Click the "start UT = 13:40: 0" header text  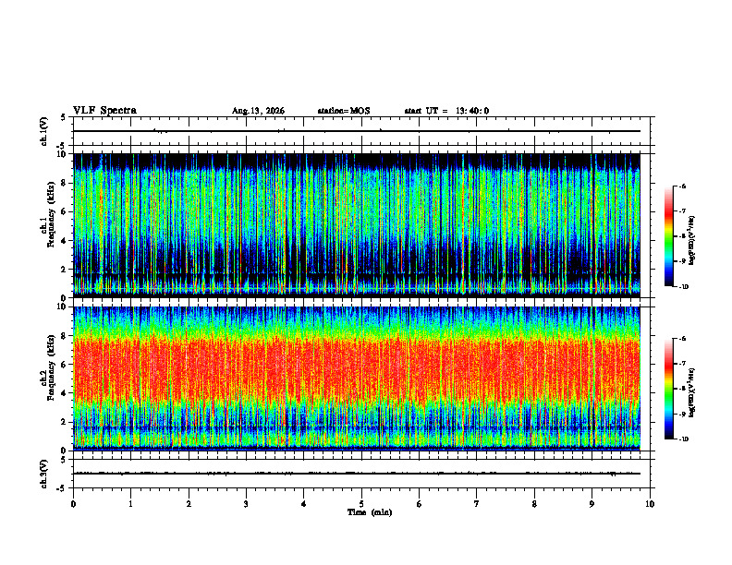[x=446, y=111]
